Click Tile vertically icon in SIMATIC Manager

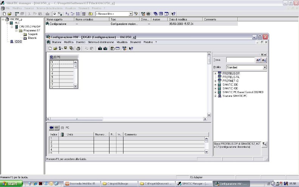[x=166, y=14]
